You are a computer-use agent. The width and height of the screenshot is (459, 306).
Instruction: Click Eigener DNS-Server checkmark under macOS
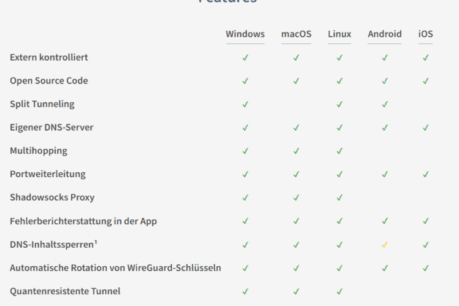coord(296,128)
